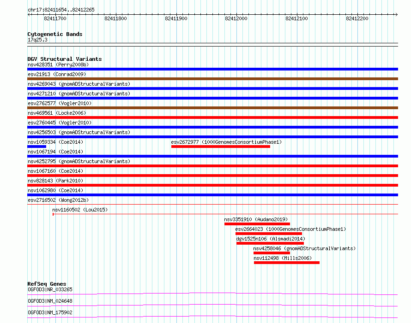This screenshot has width=411, height=323.
Task: Open gene OGFOD3|NM_175902
Action: click(x=50, y=312)
